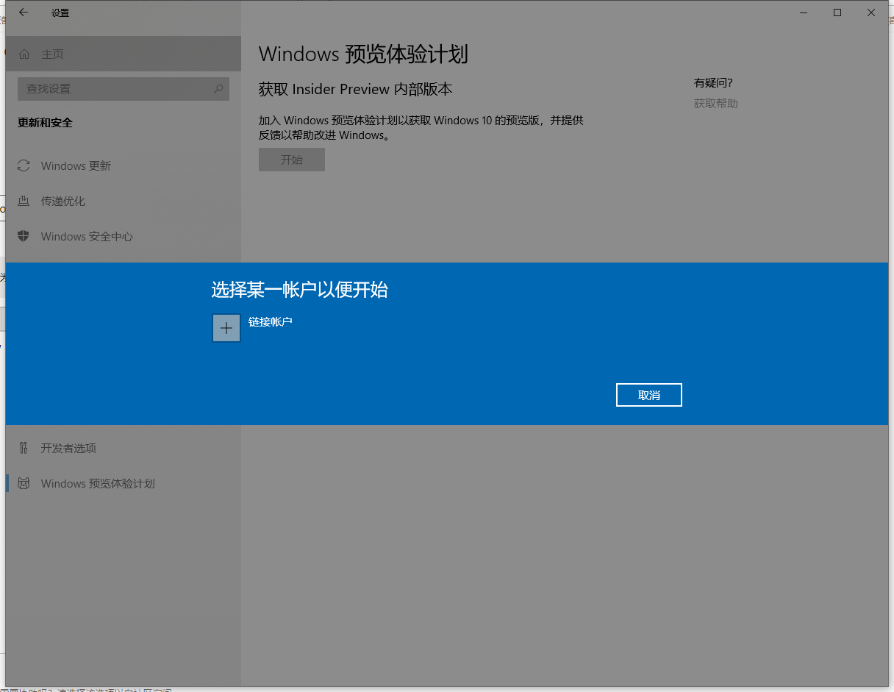Click the home icon beside 主页

(24, 54)
